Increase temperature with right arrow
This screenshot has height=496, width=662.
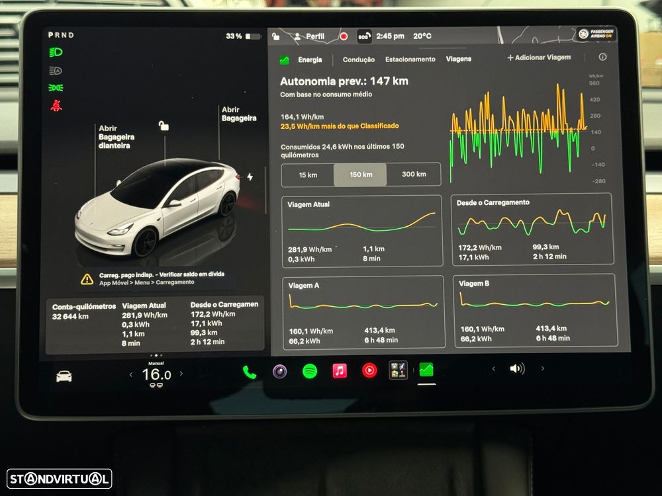[181, 373]
